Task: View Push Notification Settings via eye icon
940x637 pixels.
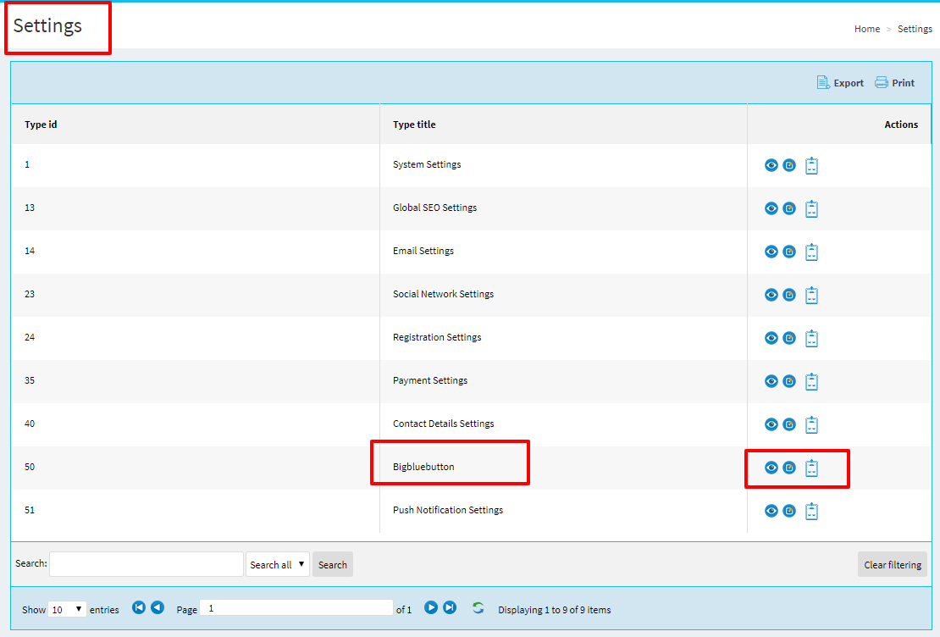Action: click(x=771, y=511)
